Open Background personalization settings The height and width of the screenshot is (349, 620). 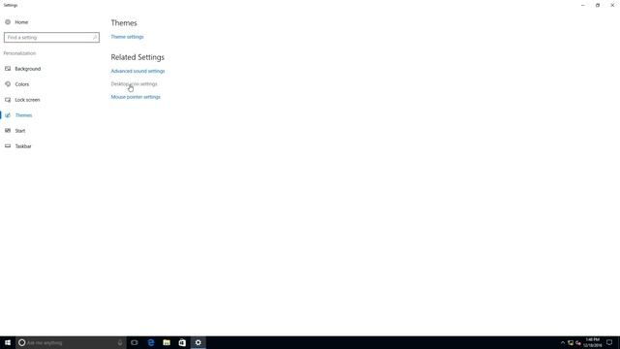click(x=28, y=69)
